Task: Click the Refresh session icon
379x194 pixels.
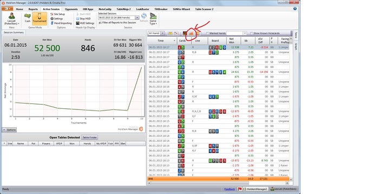Action: click(144, 18)
